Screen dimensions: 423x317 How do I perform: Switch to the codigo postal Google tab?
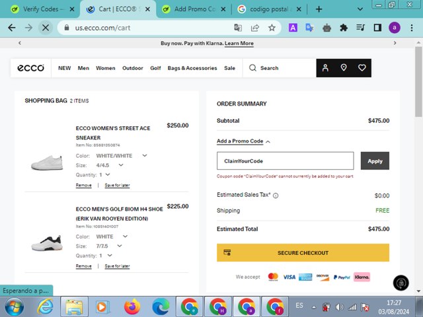(x=269, y=9)
